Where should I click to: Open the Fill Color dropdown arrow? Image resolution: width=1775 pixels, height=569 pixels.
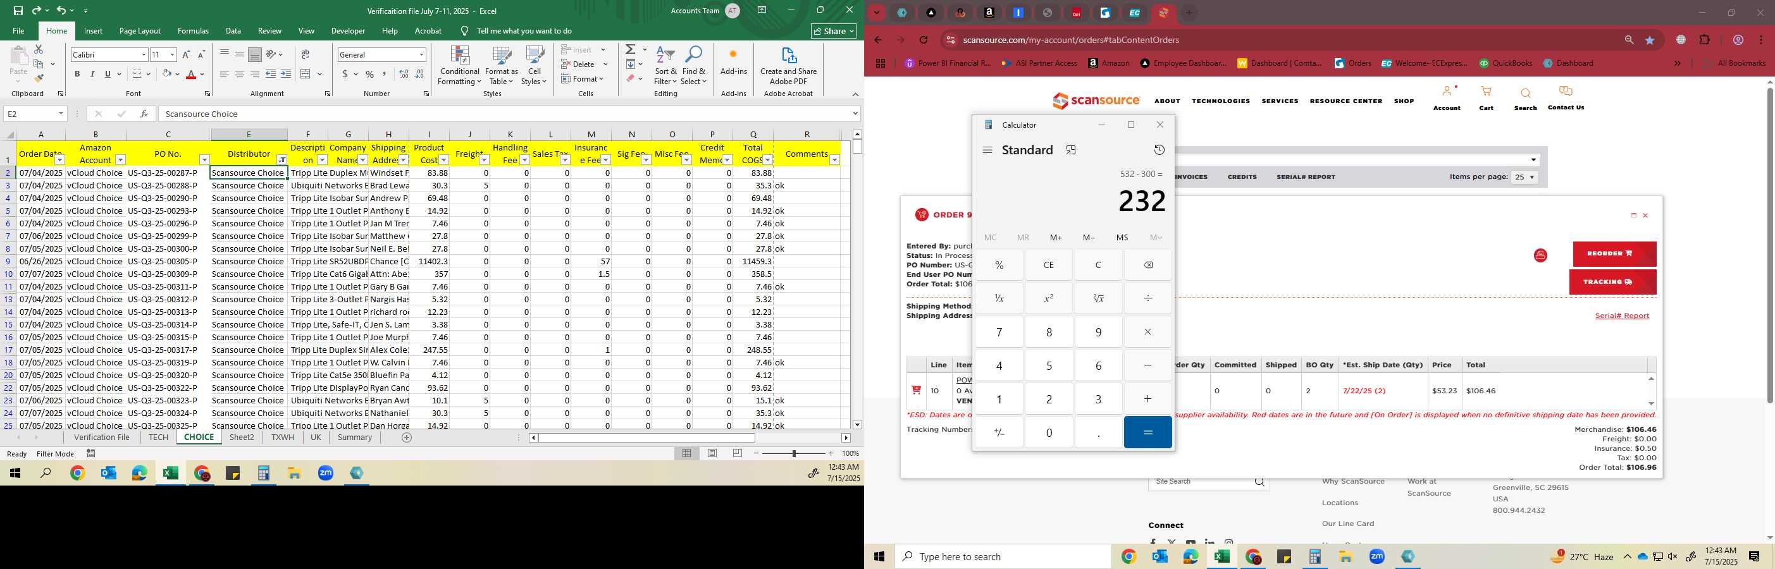178,74
